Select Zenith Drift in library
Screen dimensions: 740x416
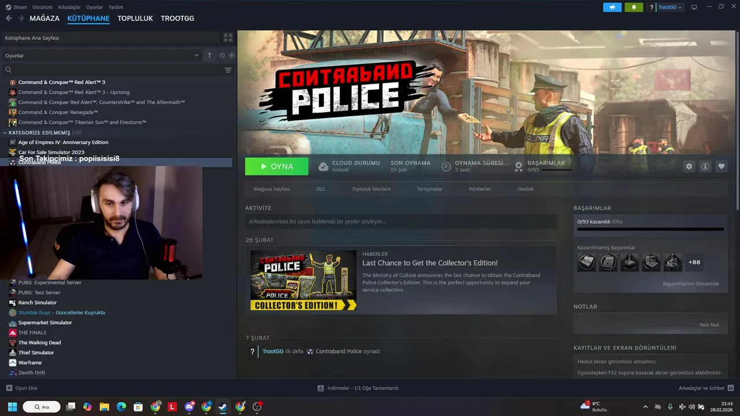coord(32,373)
